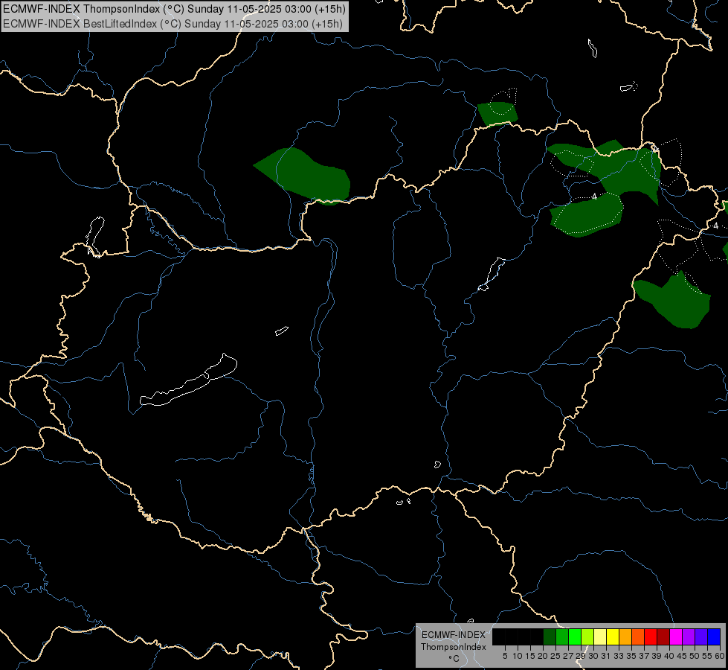Select the lime 29–30 legend swatch
728x670 pixels.
587,636
